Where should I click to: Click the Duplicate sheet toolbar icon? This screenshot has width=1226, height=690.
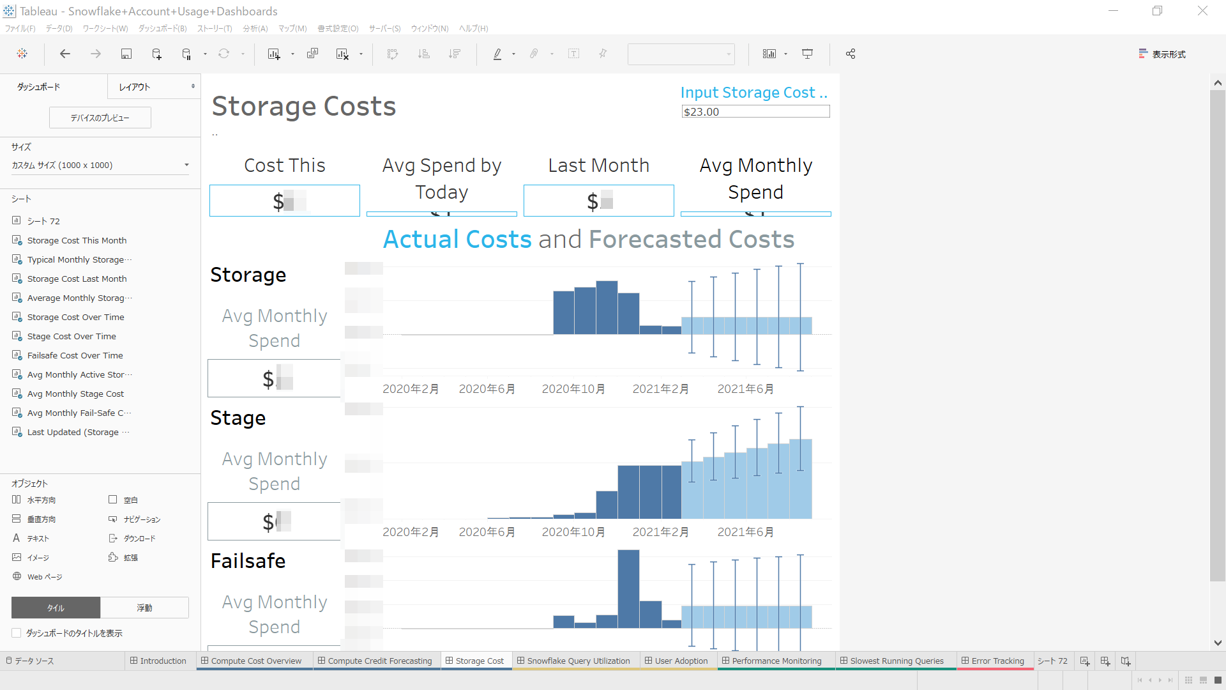[312, 54]
